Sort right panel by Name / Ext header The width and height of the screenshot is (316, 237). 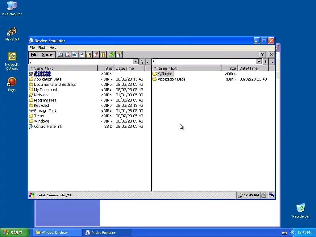(x=186, y=68)
